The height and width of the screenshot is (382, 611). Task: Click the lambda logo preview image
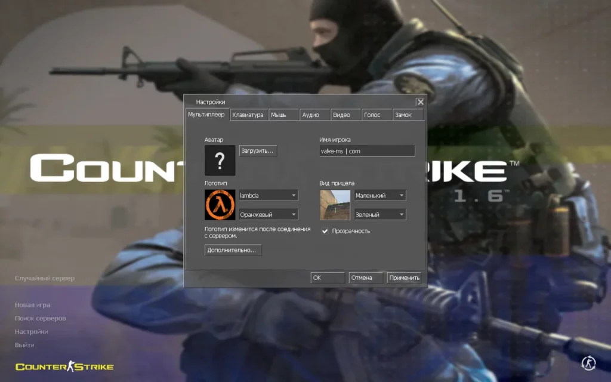[220, 205]
